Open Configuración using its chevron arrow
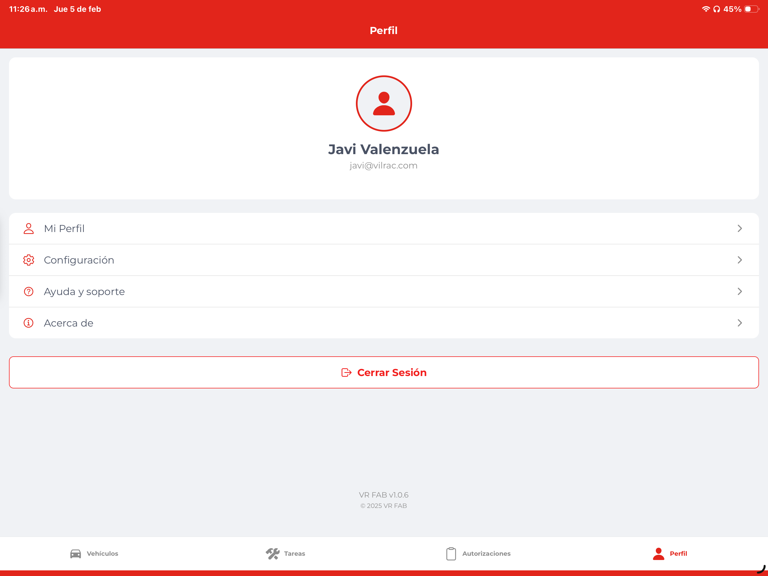The height and width of the screenshot is (576, 768). (x=740, y=260)
